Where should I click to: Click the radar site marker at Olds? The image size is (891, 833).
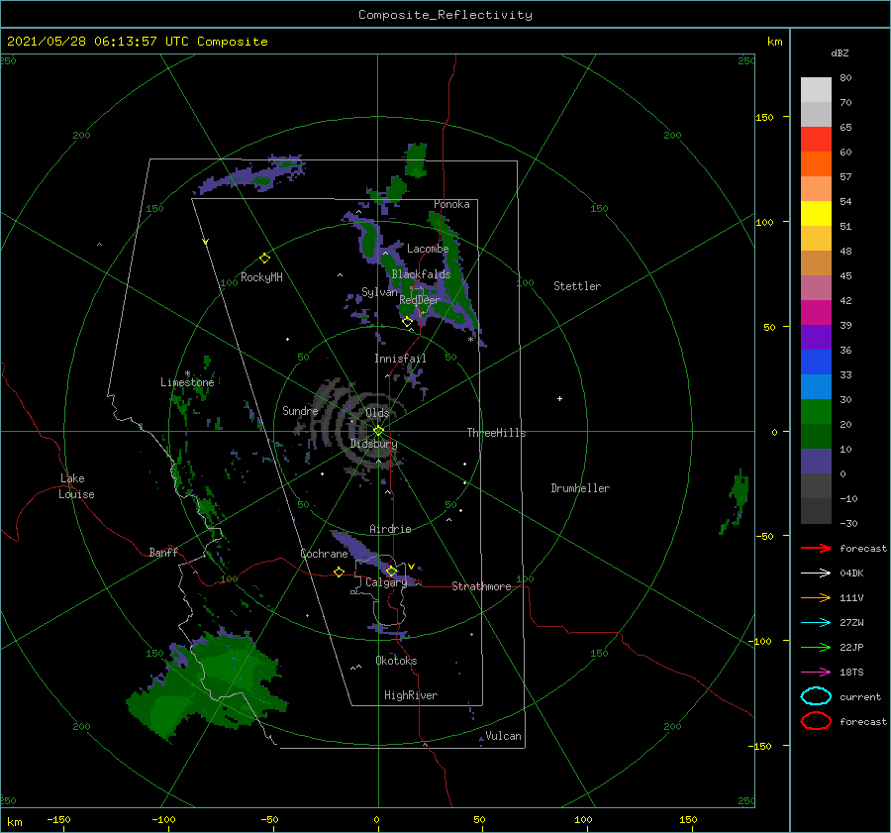point(378,431)
